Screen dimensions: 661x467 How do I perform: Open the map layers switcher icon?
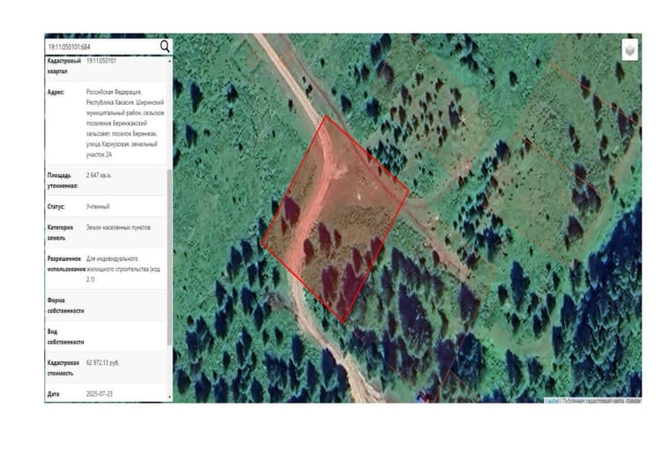point(630,50)
